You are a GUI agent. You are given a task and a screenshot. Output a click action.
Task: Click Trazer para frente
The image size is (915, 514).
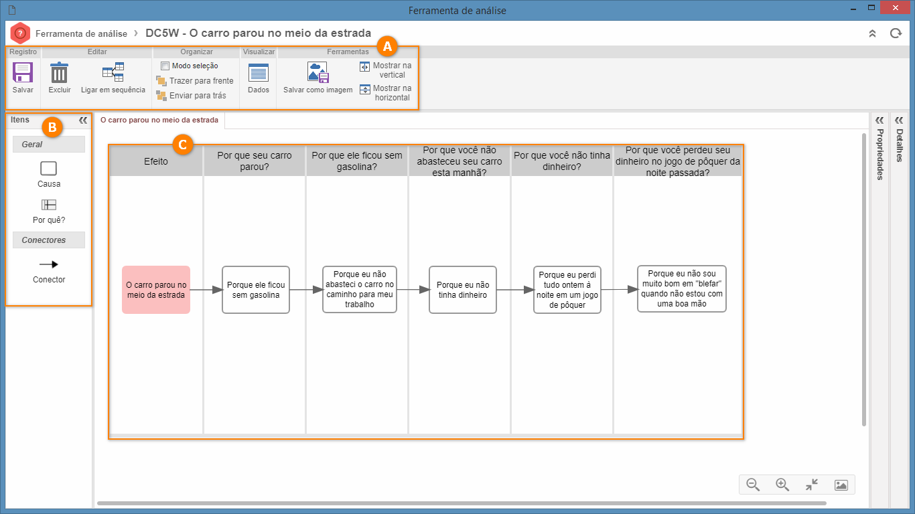coord(195,80)
